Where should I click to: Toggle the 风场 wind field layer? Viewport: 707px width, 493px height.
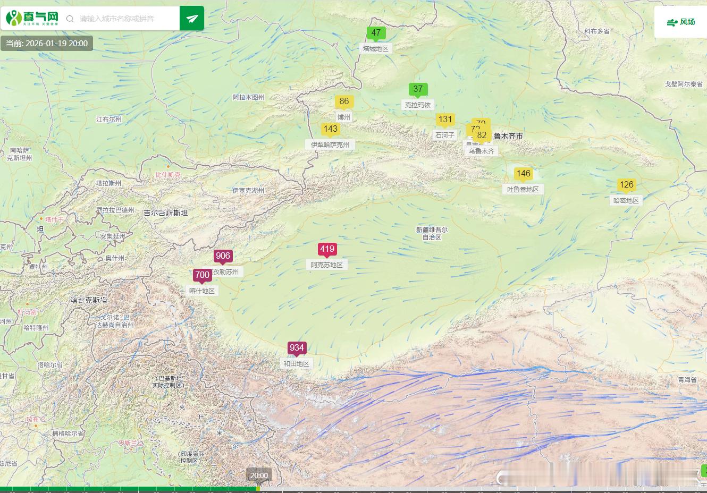(x=681, y=22)
